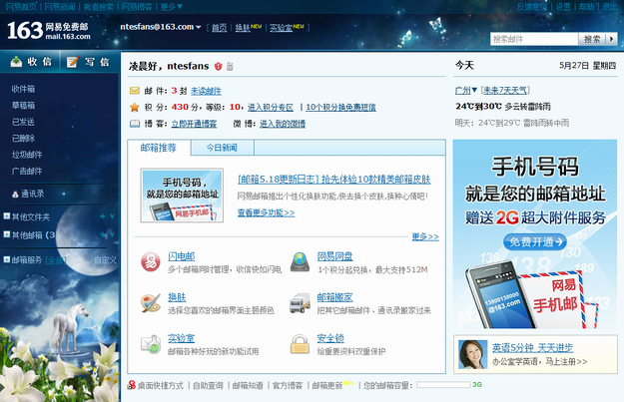Open the arrow dropdown beside the 搜索 button

(x=612, y=39)
